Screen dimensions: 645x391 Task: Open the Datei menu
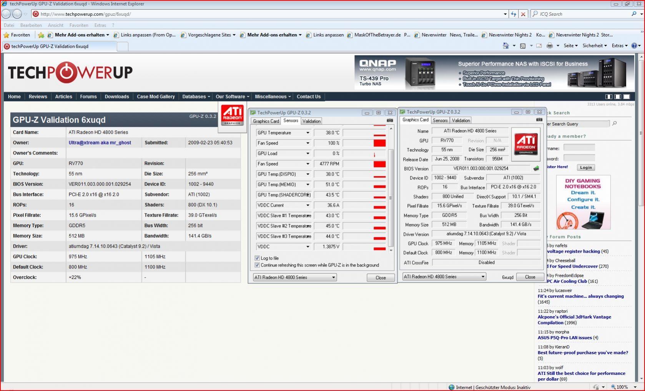[x=9, y=25]
